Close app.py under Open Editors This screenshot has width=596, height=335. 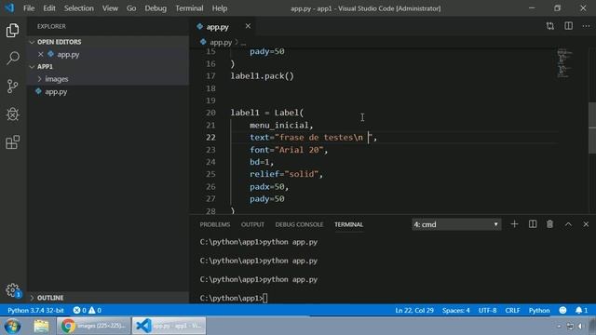[41, 54]
